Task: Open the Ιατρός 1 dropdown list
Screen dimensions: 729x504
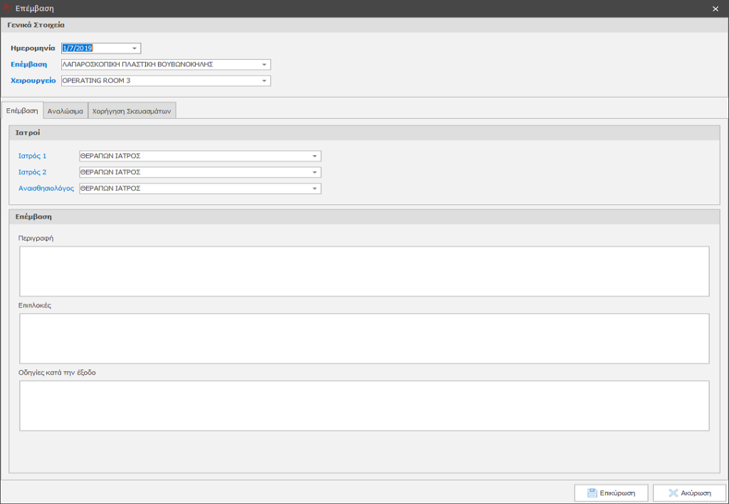Action: (x=314, y=156)
